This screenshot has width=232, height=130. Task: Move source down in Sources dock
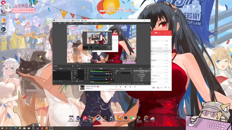coord(82,81)
